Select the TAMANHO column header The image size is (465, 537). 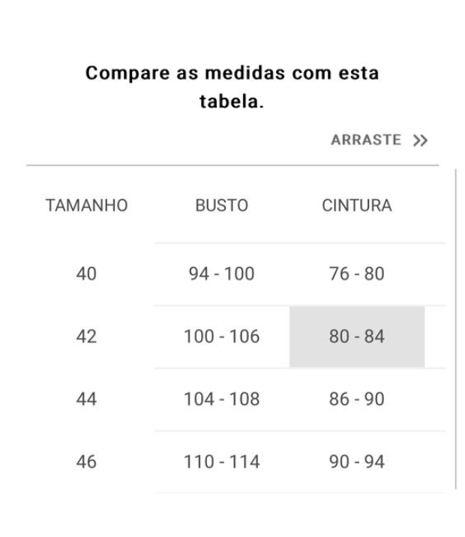pos(86,206)
